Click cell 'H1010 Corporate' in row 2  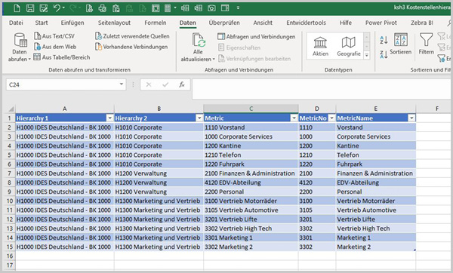coord(159,127)
